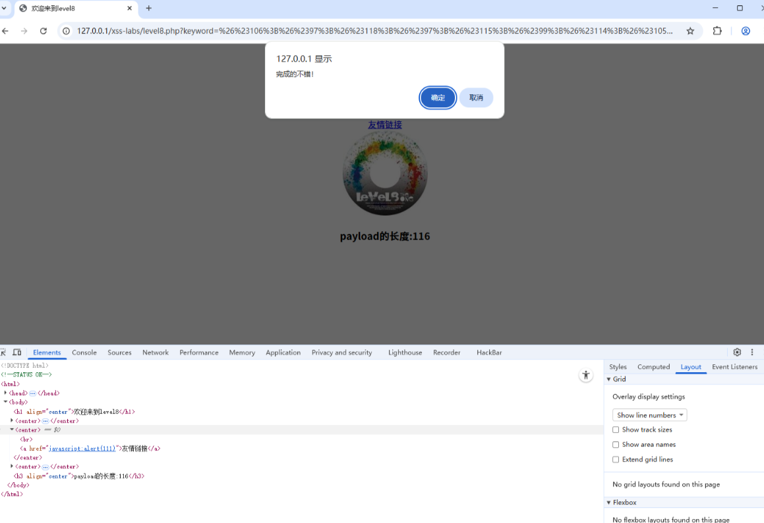The height and width of the screenshot is (523, 764).
Task: Click the 'payload的长度:116' heading on page
Action: point(385,236)
